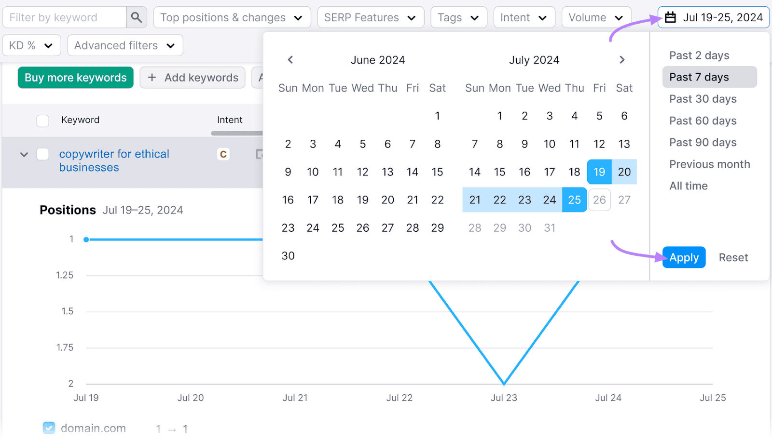Viewport: 772px width, 440px height.
Task: Open the calendar icon in date range field
Action: 670,17
